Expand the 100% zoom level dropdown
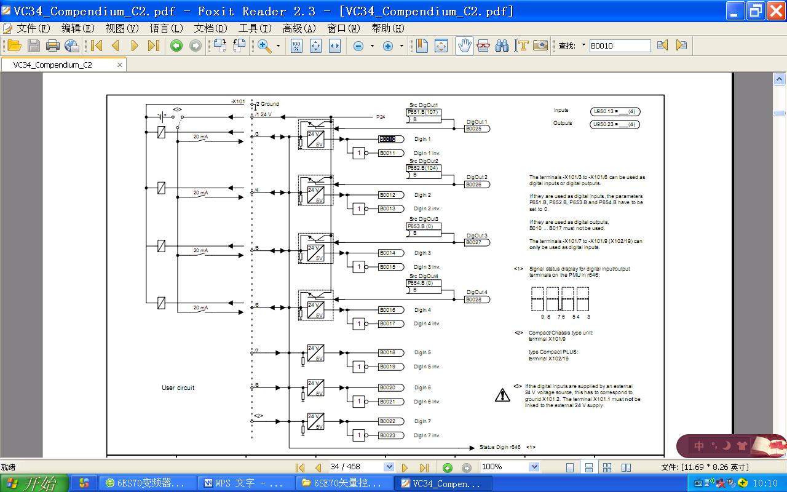The width and height of the screenshot is (787, 492). click(534, 467)
